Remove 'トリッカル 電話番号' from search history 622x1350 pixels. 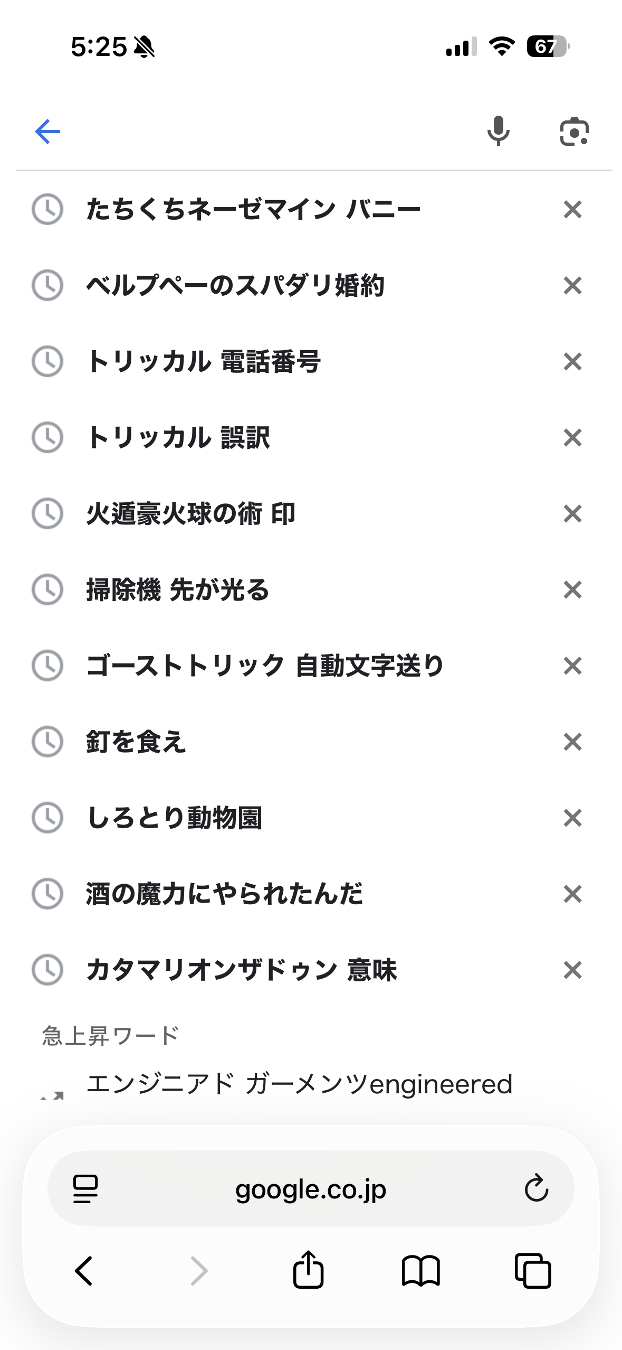pyautogui.click(x=572, y=362)
